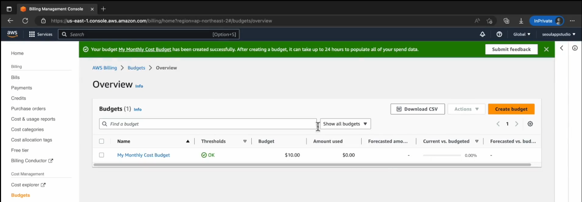
Task: Click browser address bar URL
Action: (x=161, y=21)
